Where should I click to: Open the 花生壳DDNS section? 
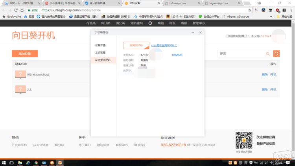tap(103, 60)
